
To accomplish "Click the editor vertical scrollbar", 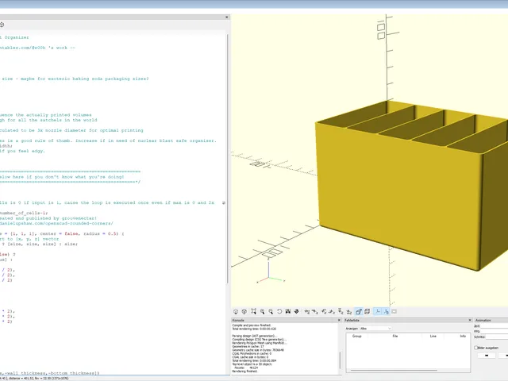I will pyautogui.click(x=228, y=159).
